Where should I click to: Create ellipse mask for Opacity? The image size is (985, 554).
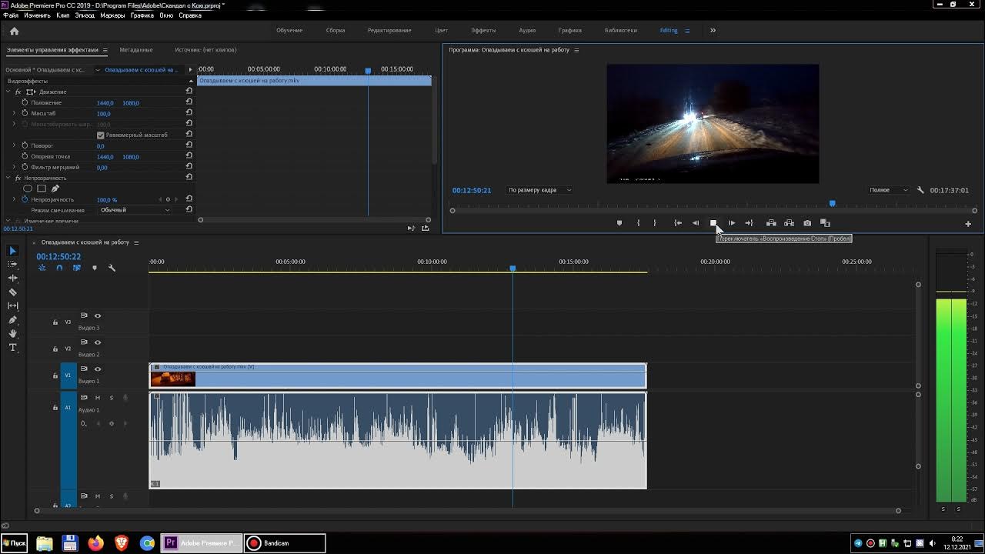click(x=28, y=189)
